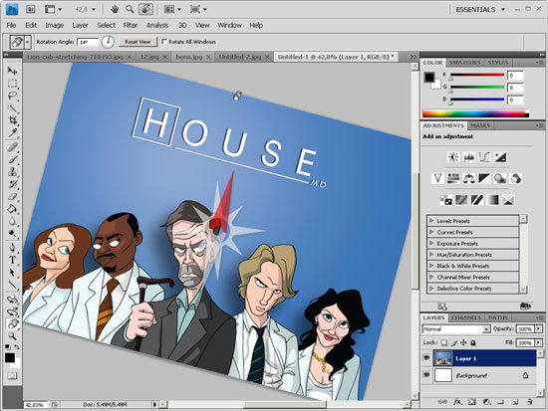Enable Rotate All Windows checkbox
The height and width of the screenshot is (411, 548).
(x=164, y=41)
